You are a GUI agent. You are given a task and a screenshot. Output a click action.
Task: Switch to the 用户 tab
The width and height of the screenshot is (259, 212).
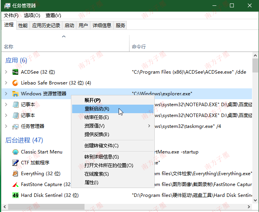[83, 26]
